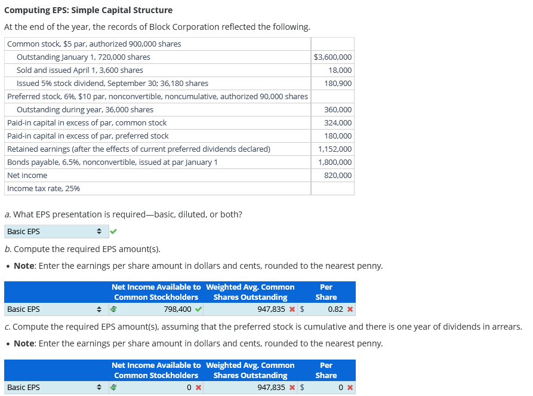
Task: Click the dollar hint icon in part c row
Action: coord(114,387)
